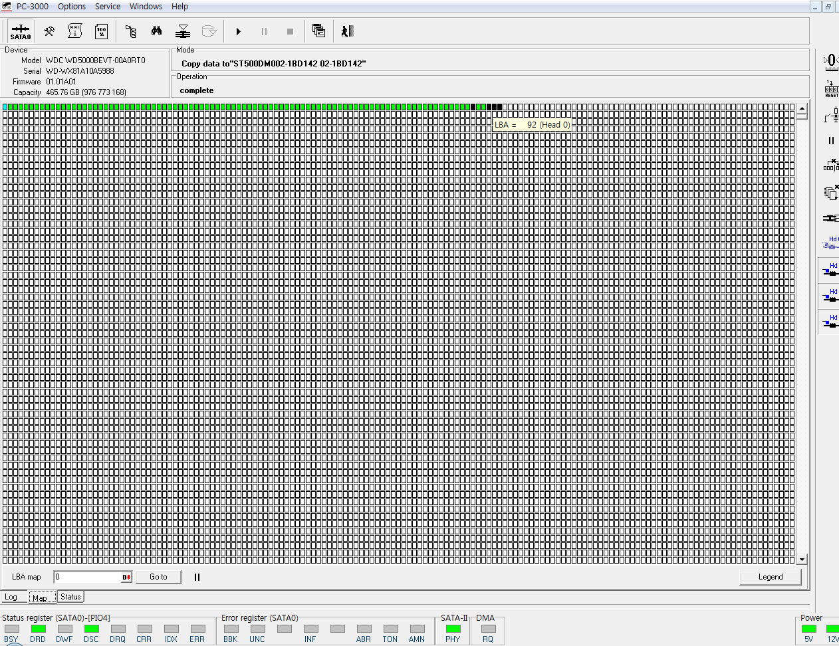Viewport: 839px width, 646px height.
Task: Click the tree structure icon in toolbar
Action: tap(130, 31)
